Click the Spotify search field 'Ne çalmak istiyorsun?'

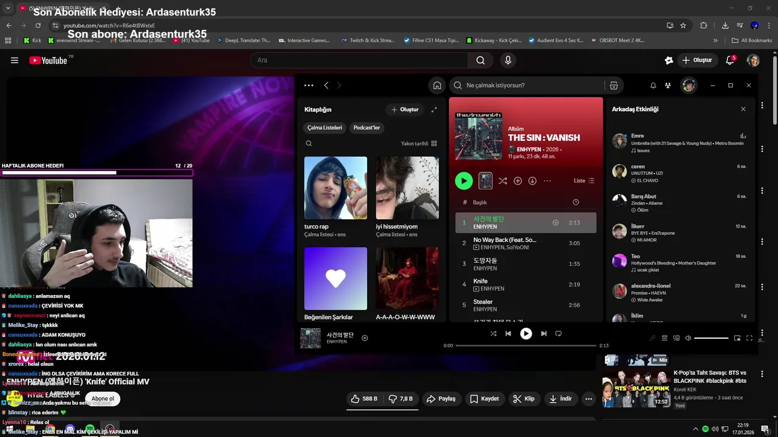point(527,86)
